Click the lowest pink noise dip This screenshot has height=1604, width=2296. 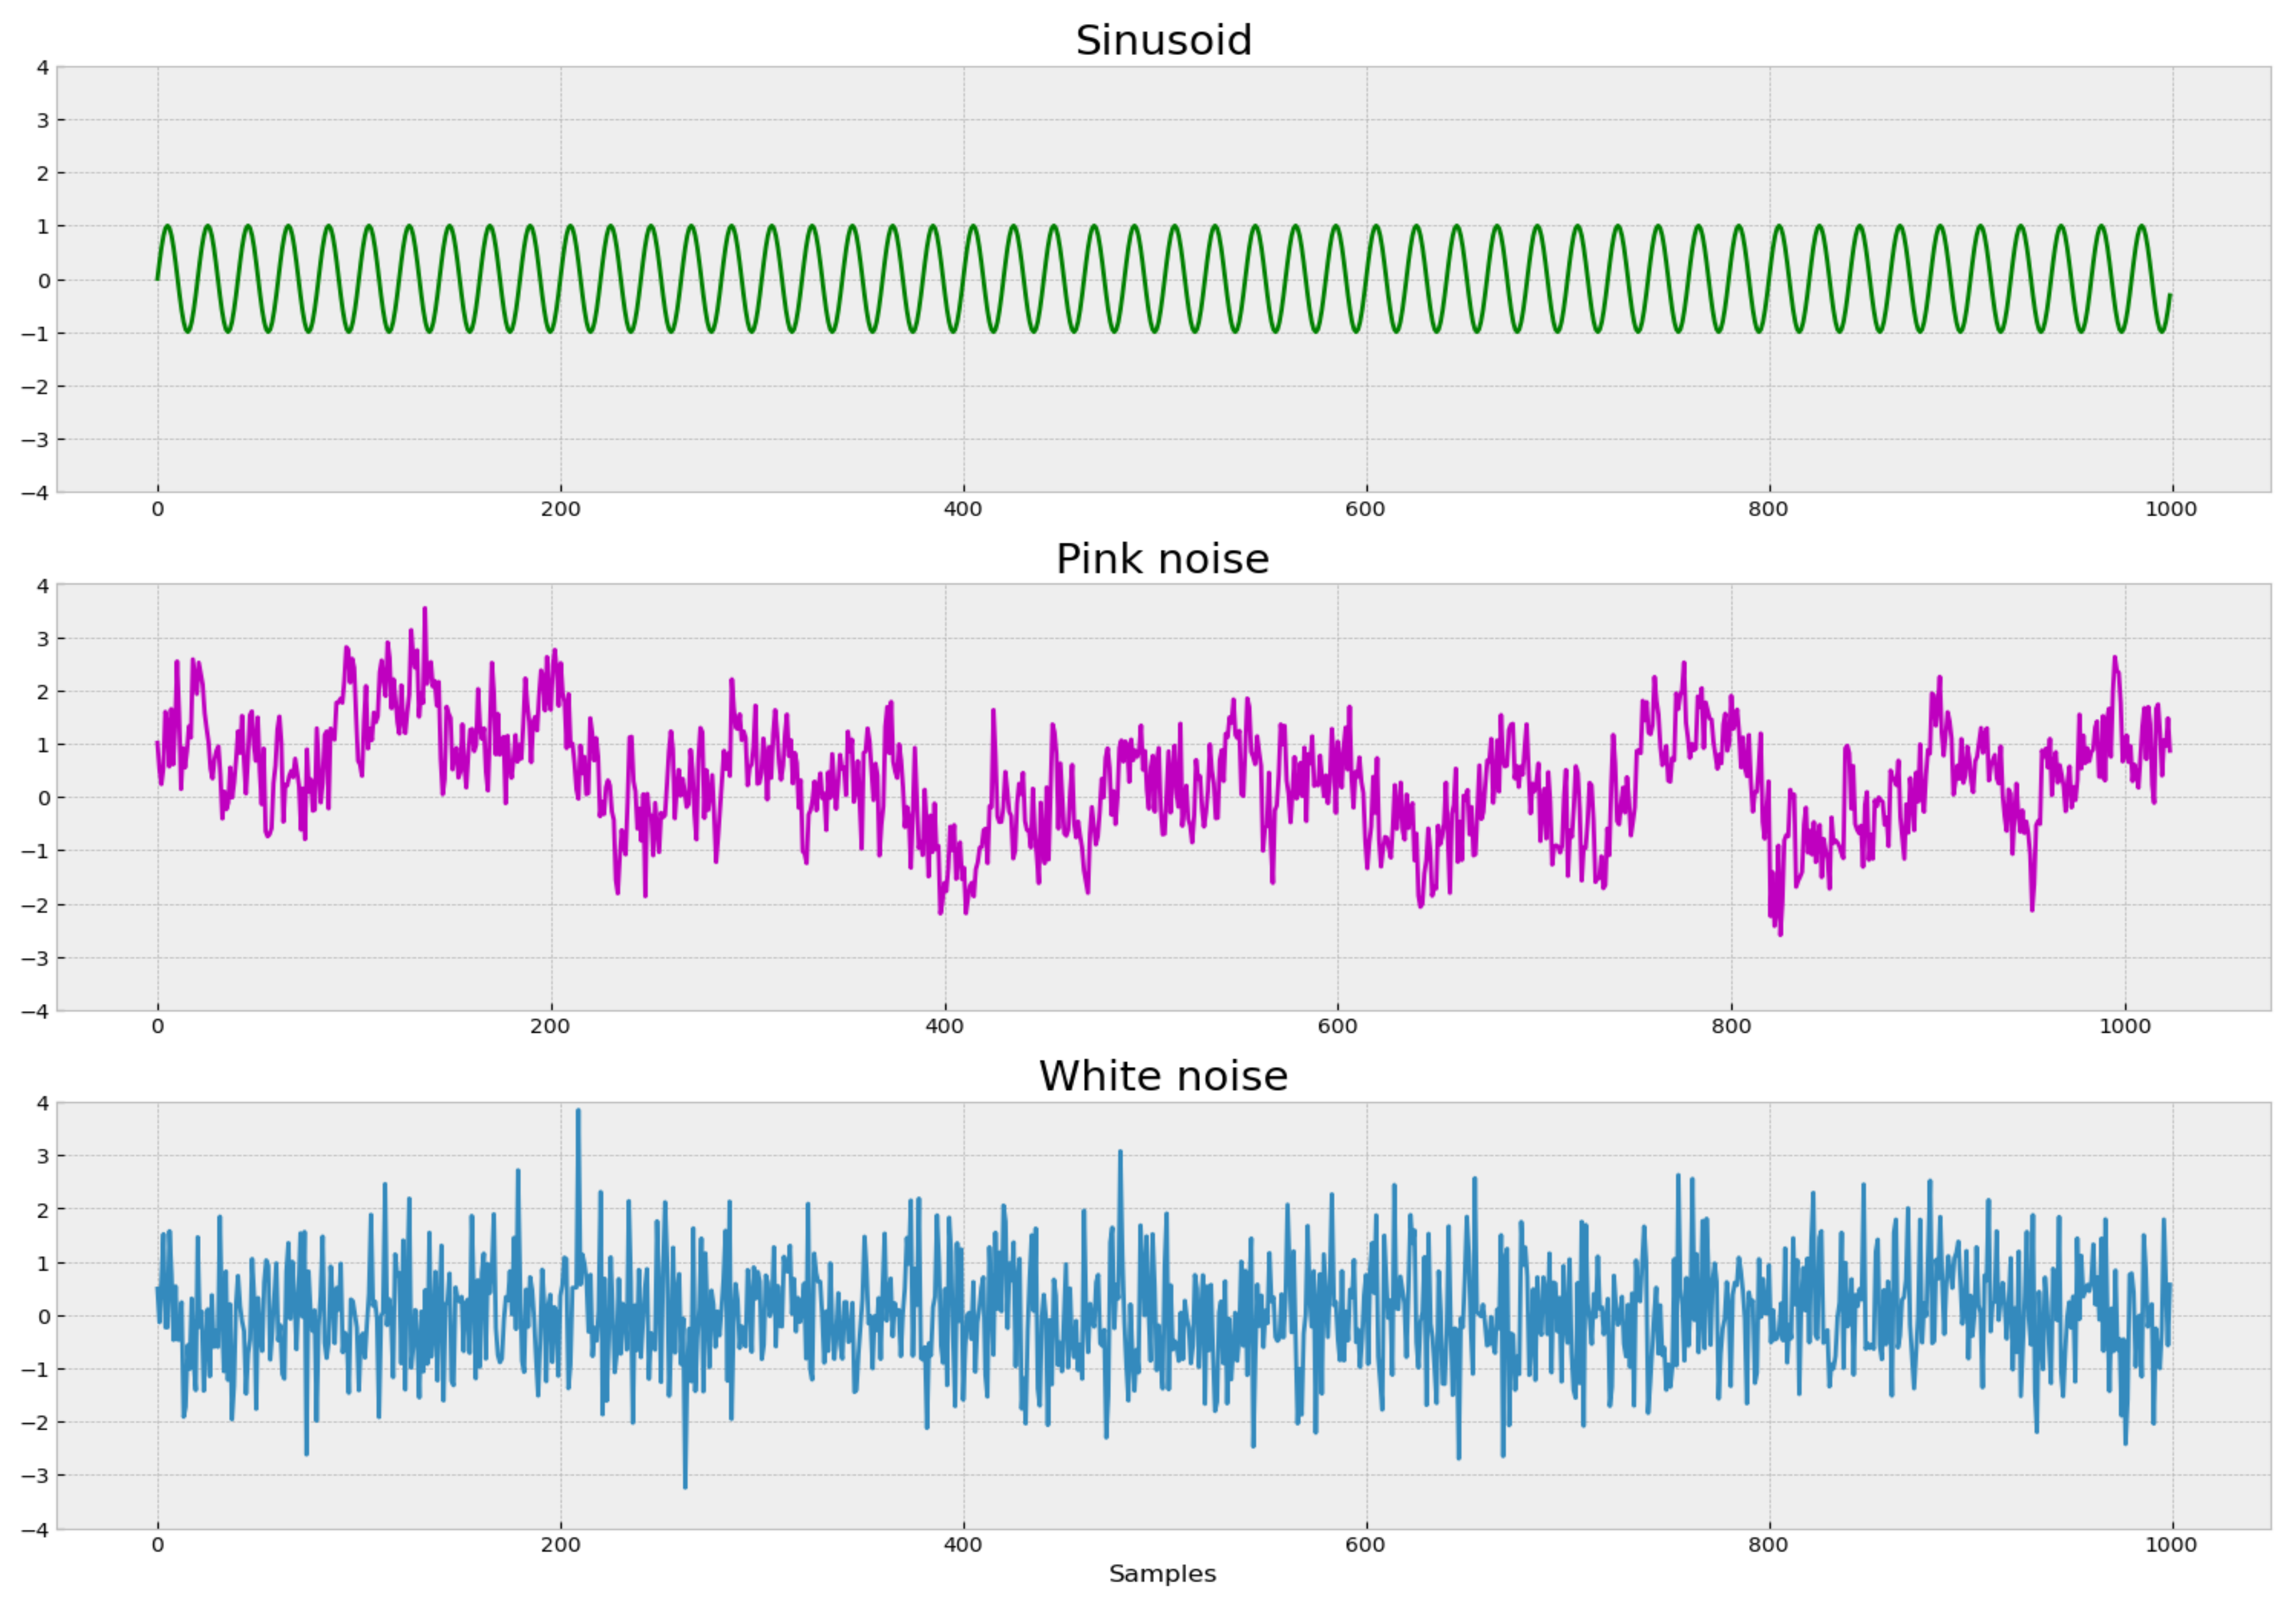coord(1780,934)
